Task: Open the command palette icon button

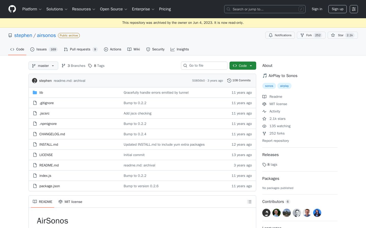Action: pos(354,9)
